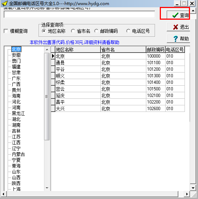Click the tree list scrollbar thumb
Viewport: 198px width, 199px height.
(x=47, y=97)
